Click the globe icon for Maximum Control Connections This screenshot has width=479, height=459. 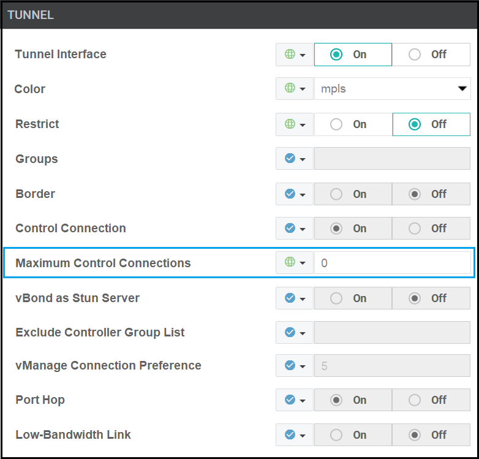pyautogui.click(x=290, y=263)
